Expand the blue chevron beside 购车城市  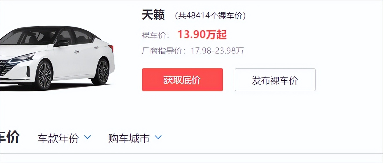tap(158, 137)
